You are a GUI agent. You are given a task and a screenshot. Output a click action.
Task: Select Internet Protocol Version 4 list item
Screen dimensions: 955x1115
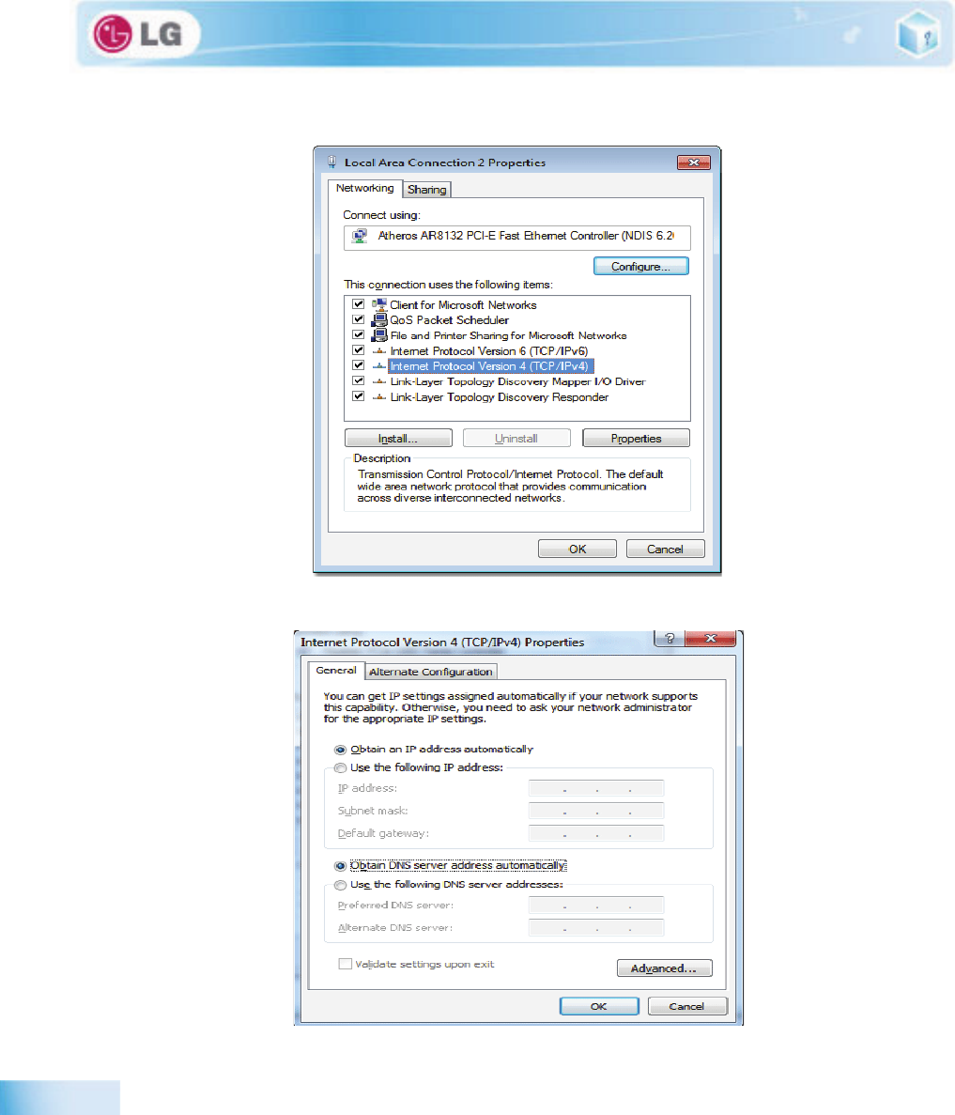pyautogui.click(x=489, y=366)
